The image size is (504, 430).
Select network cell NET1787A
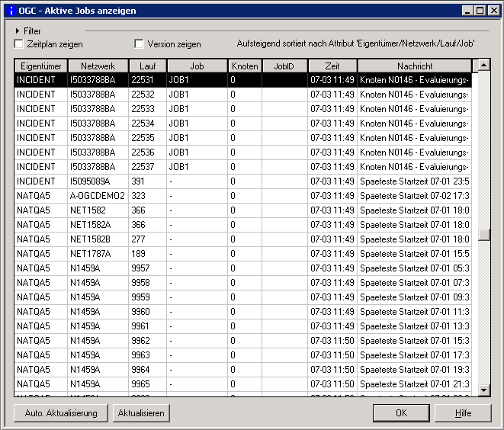point(98,254)
